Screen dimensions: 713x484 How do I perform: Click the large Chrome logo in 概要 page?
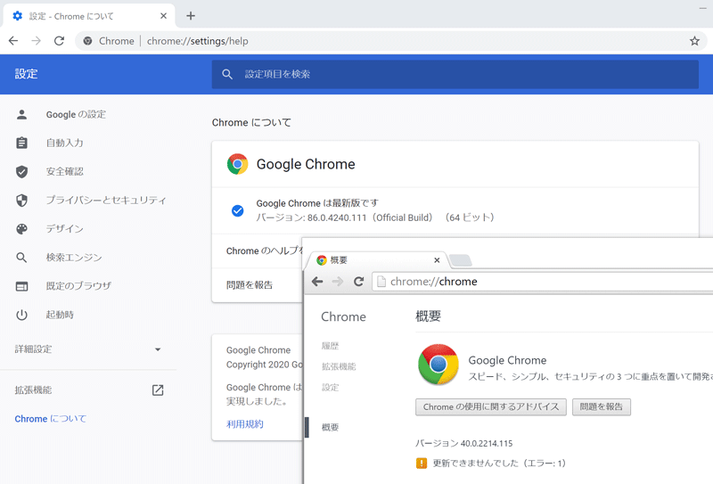438,365
